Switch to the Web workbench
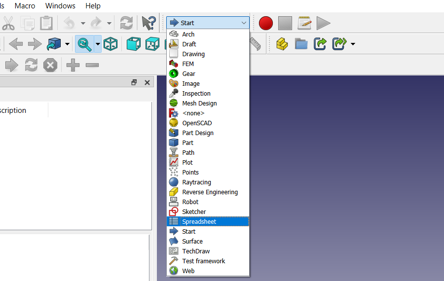The width and height of the screenshot is (444, 281). 208,271
